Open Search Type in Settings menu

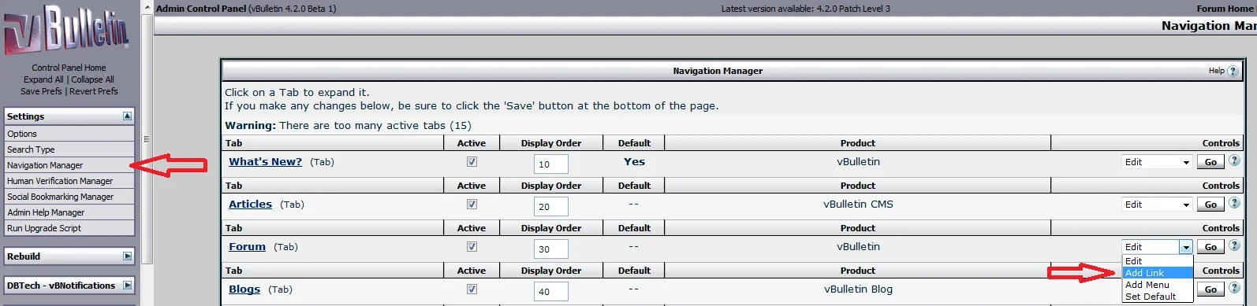69,149
